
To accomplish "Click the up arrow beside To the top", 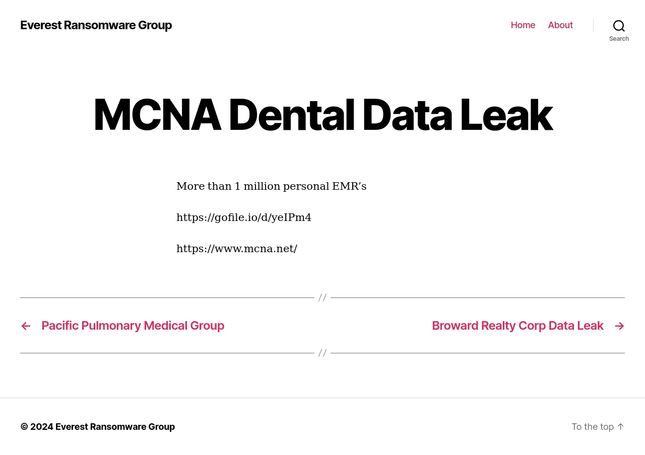I will click(x=620, y=427).
